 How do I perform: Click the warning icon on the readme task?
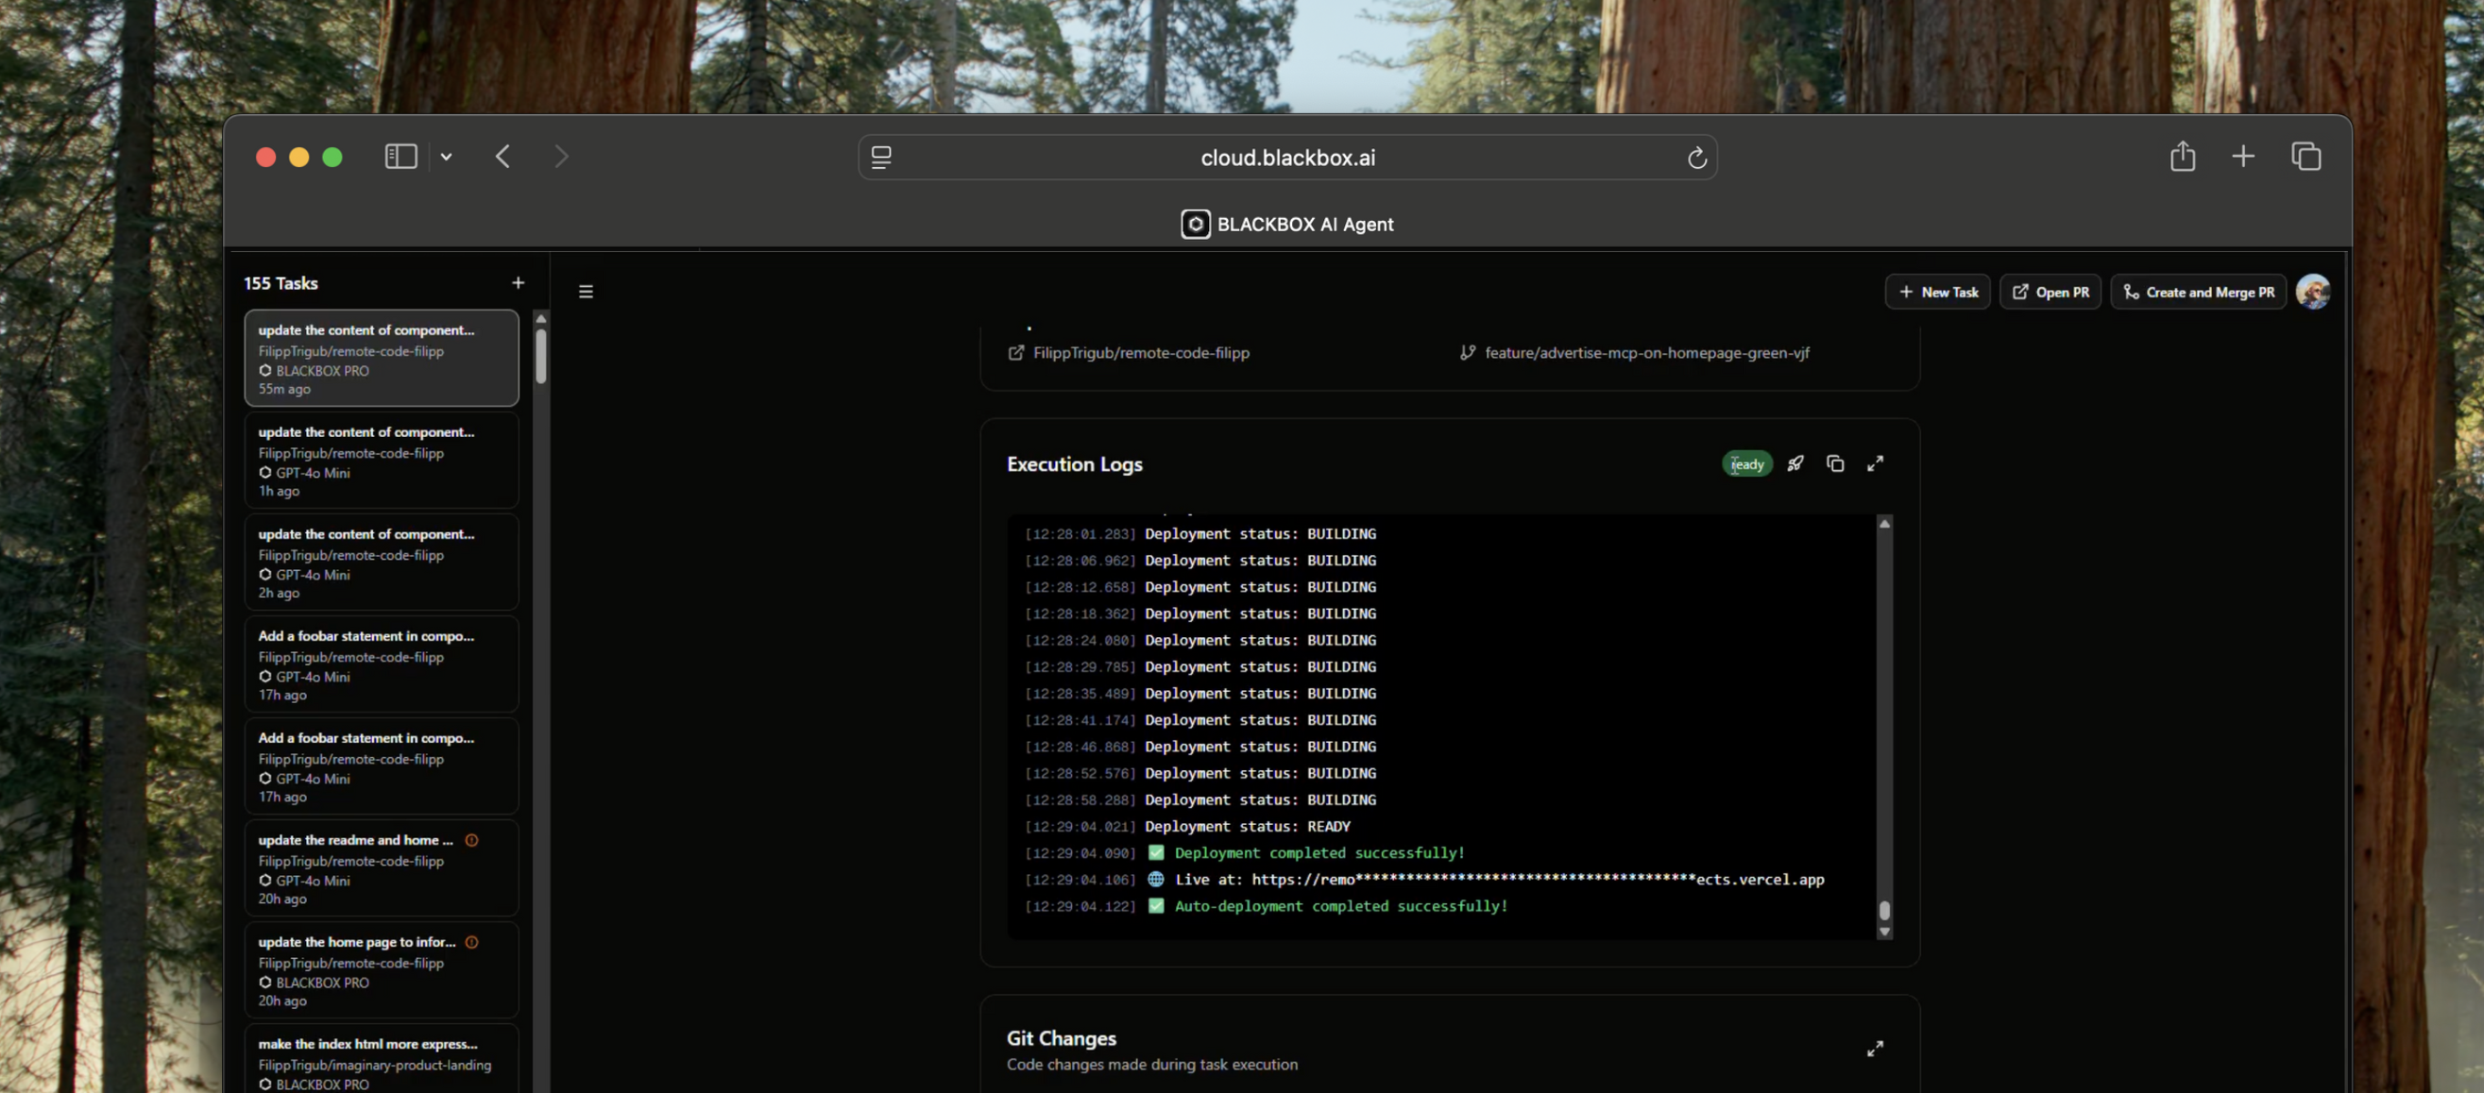pos(471,840)
